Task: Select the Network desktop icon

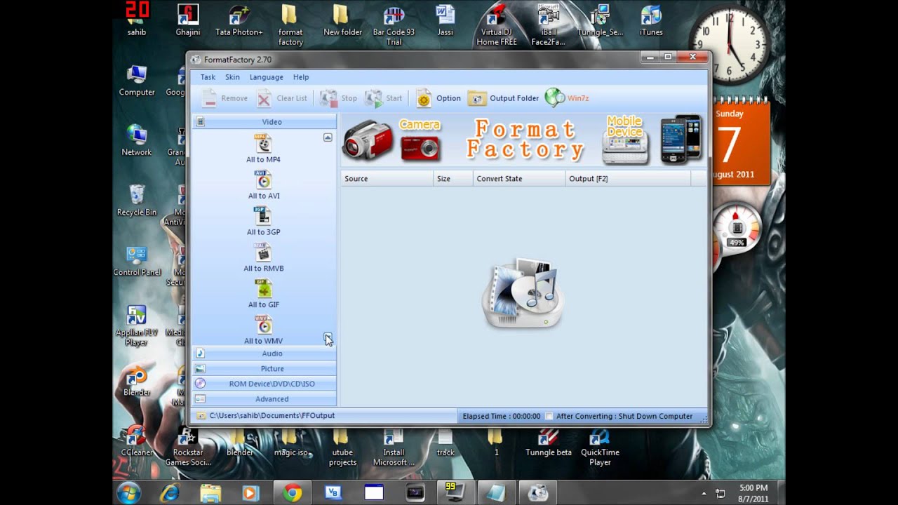Action: pyautogui.click(x=137, y=140)
